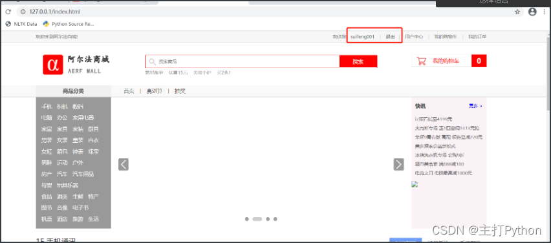
Task: Log out with the 退出 link
Action: (390, 37)
